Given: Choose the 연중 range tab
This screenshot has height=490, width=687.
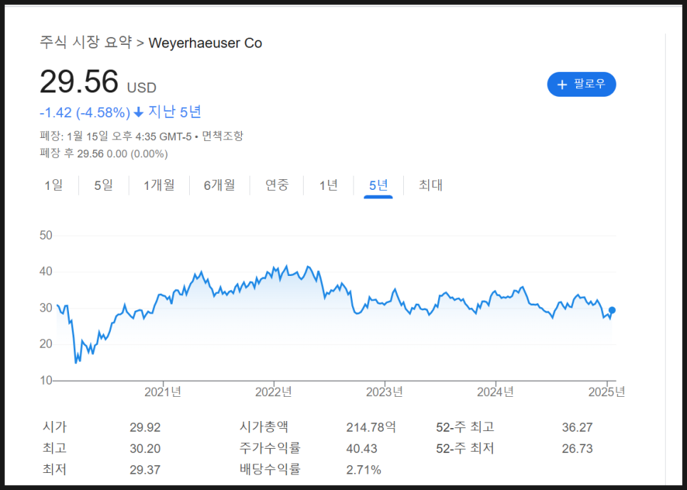Looking at the screenshot, I should 277,185.
